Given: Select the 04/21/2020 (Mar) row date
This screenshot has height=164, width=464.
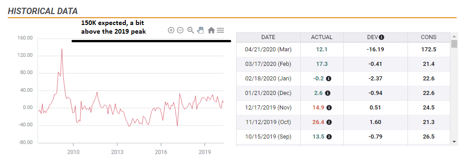Looking at the screenshot, I should (268, 50).
